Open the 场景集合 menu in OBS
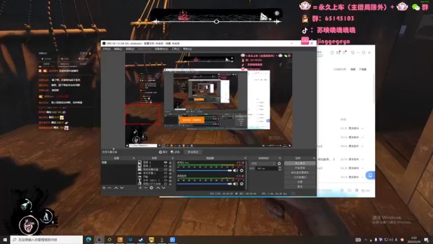This screenshot has width=433, height=244. 161,49
